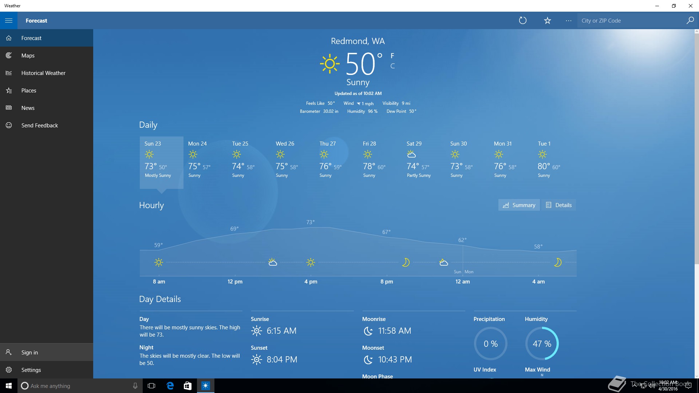Click the 0 % Precipitation gauge
The height and width of the screenshot is (393, 699).
(490, 344)
